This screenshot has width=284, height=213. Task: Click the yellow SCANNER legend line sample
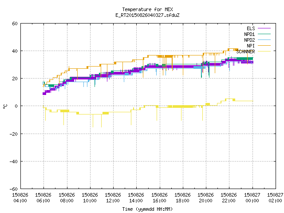tap(264, 51)
